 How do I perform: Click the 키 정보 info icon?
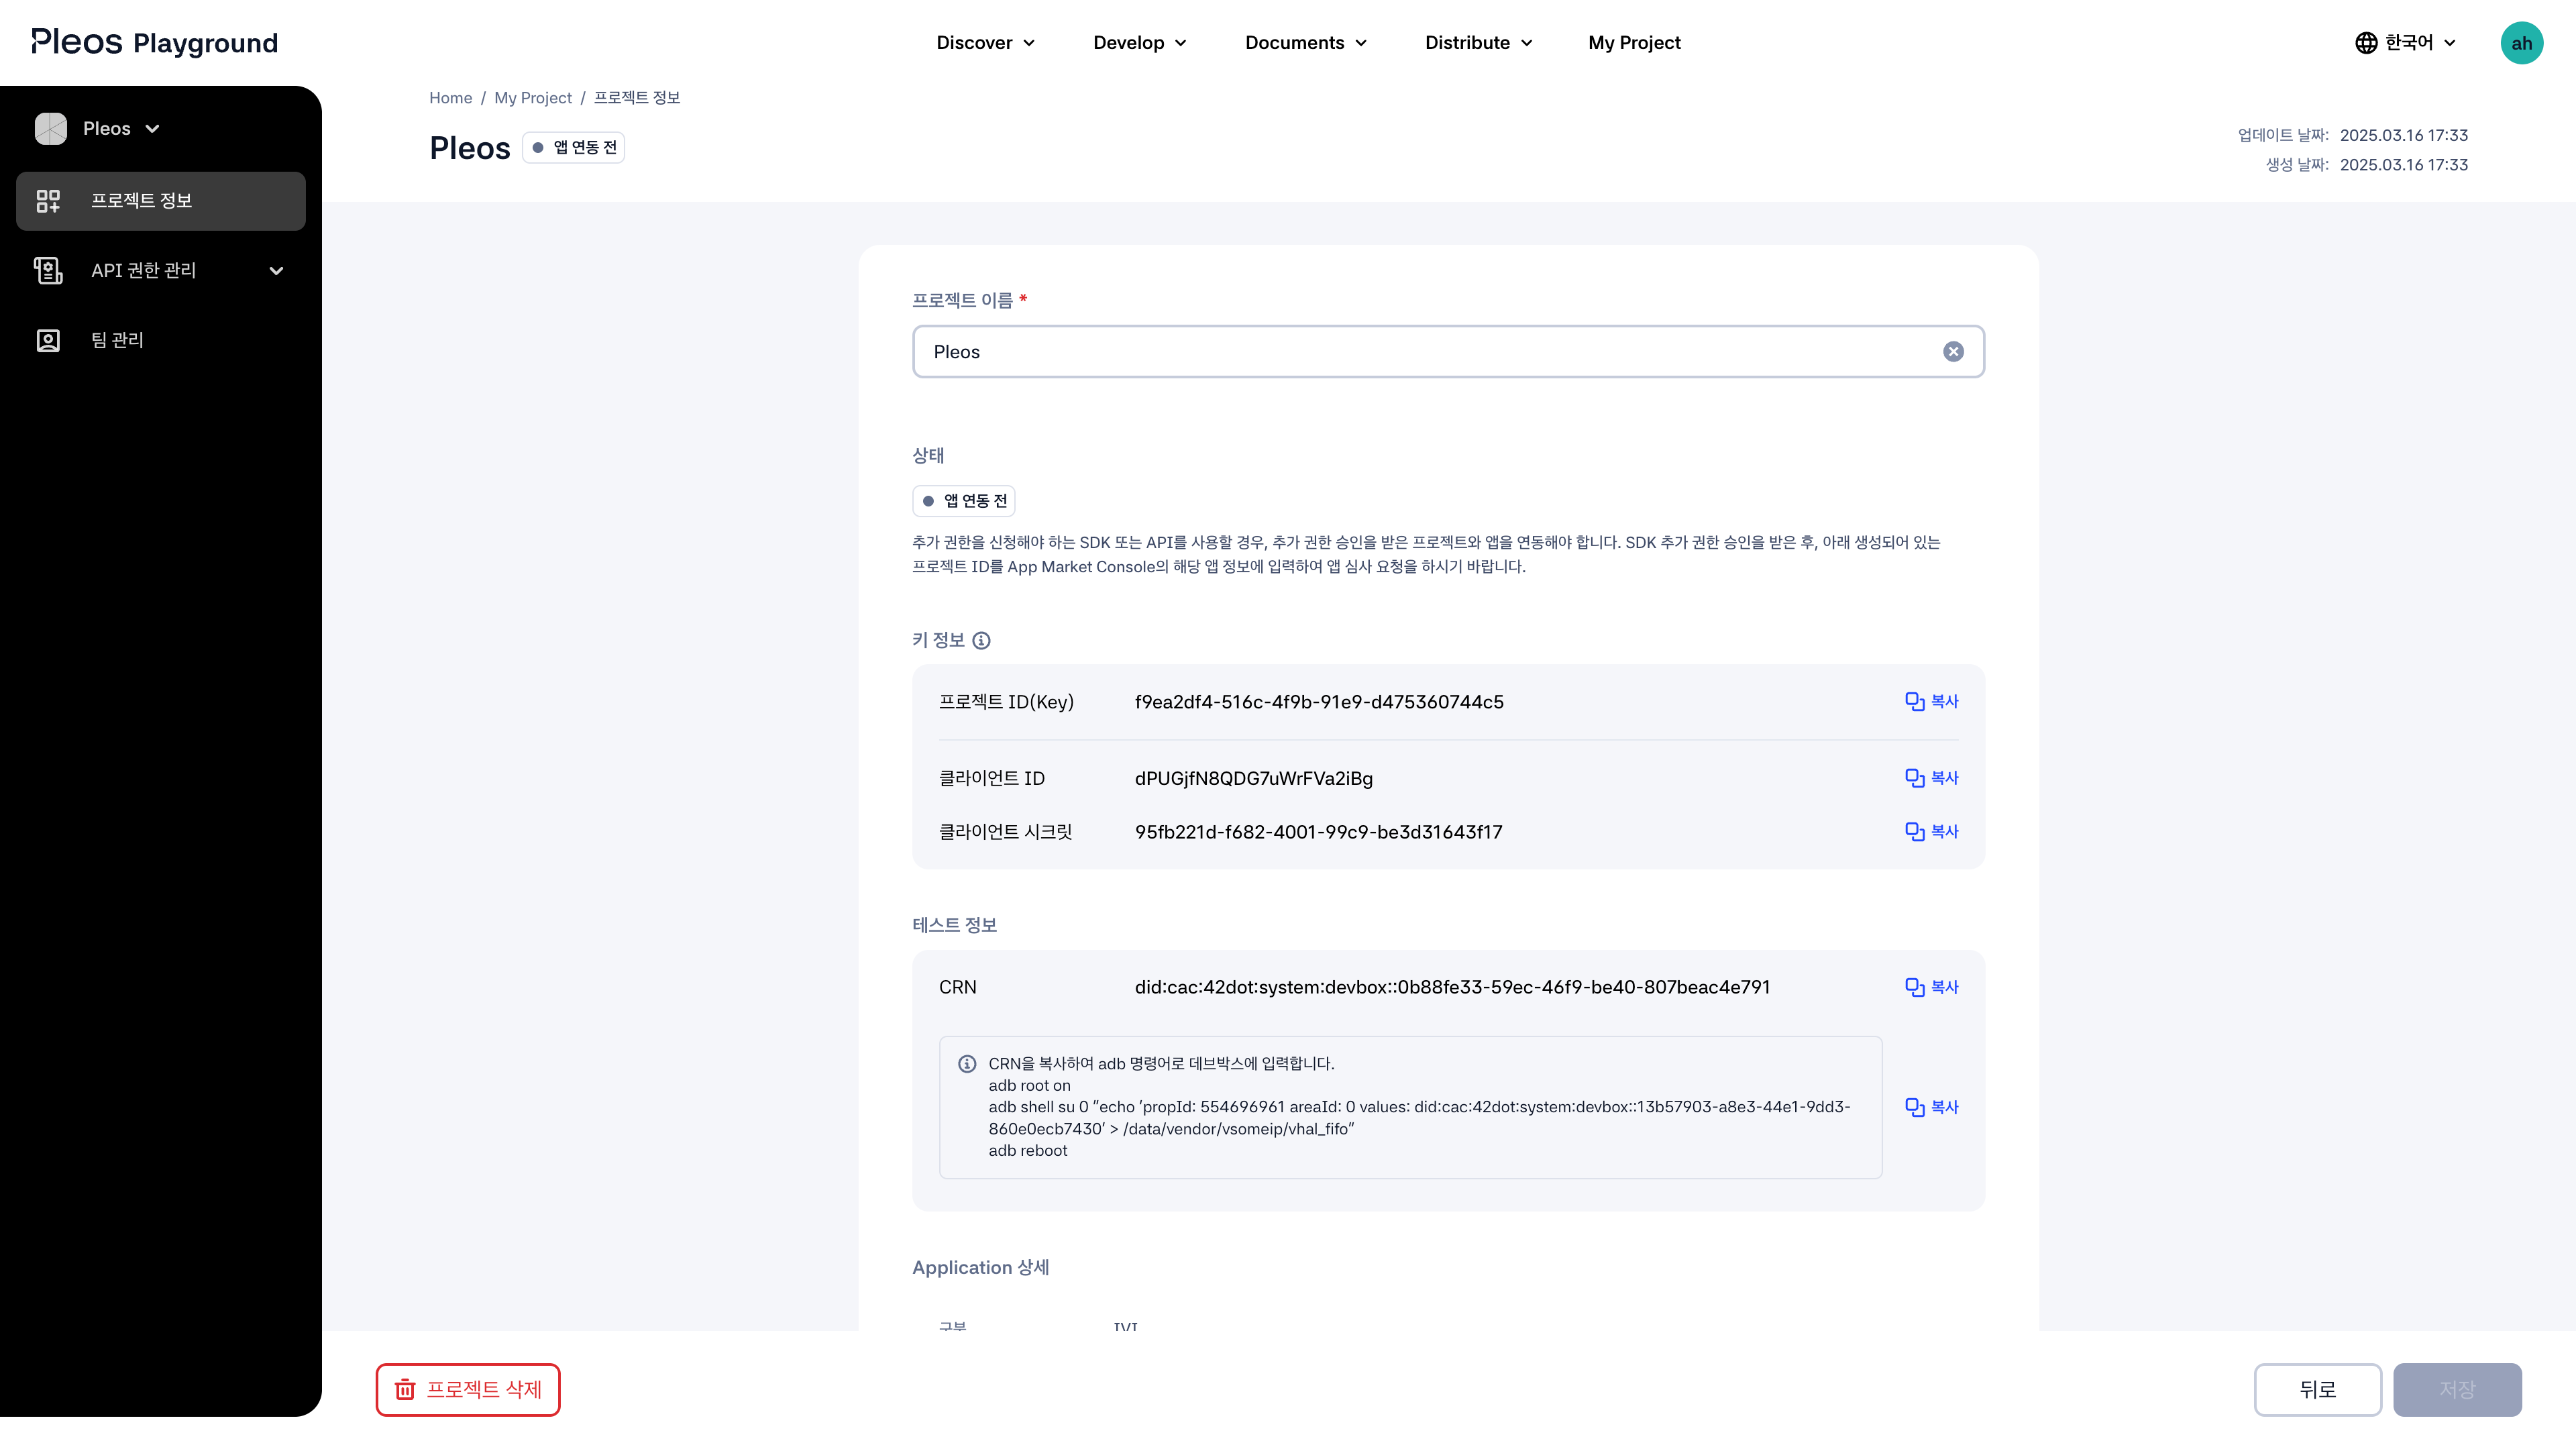coord(981,641)
